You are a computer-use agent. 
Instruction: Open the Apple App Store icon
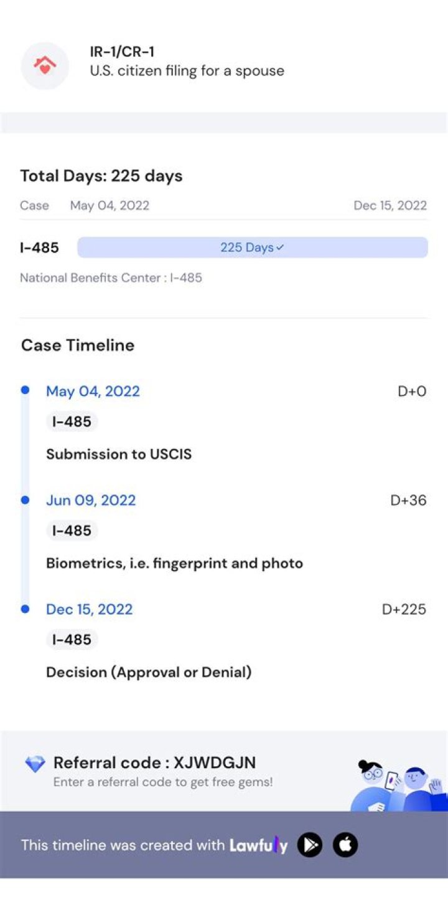pos(345,845)
